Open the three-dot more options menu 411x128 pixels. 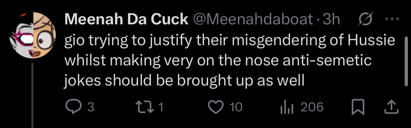(393, 19)
